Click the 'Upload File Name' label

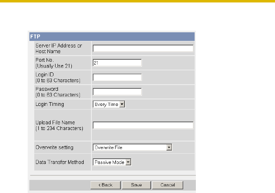tap(55, 122)
